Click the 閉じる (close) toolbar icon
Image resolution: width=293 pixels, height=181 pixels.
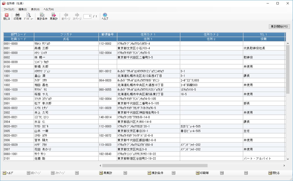[x=7, y=17]
